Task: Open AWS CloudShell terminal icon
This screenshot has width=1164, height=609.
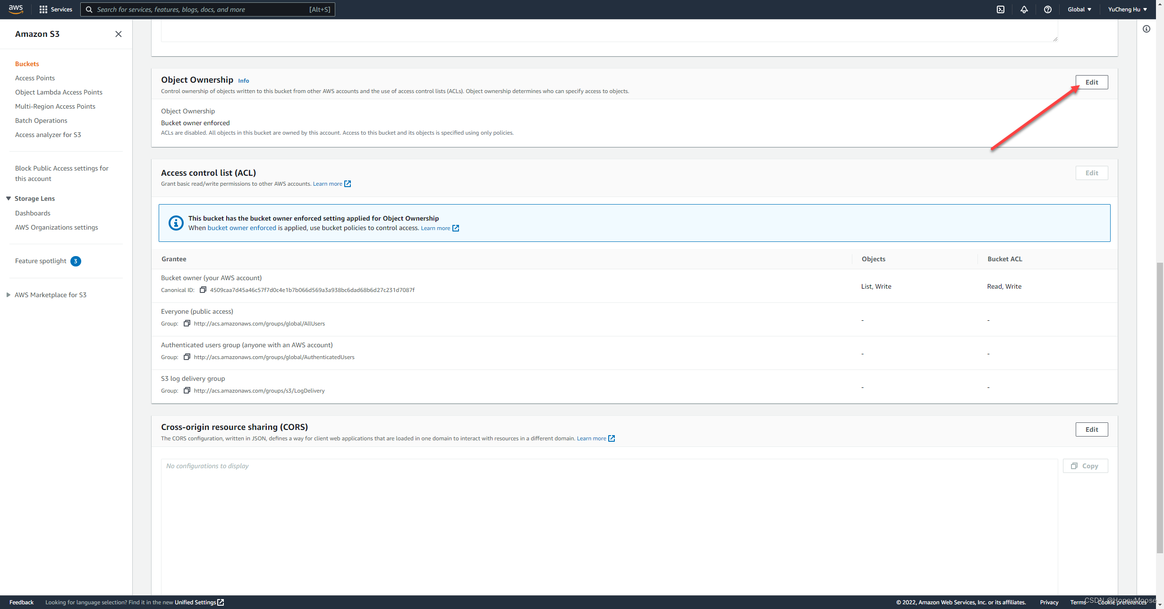Action: pyautogui.click(x=1000, y=9)
